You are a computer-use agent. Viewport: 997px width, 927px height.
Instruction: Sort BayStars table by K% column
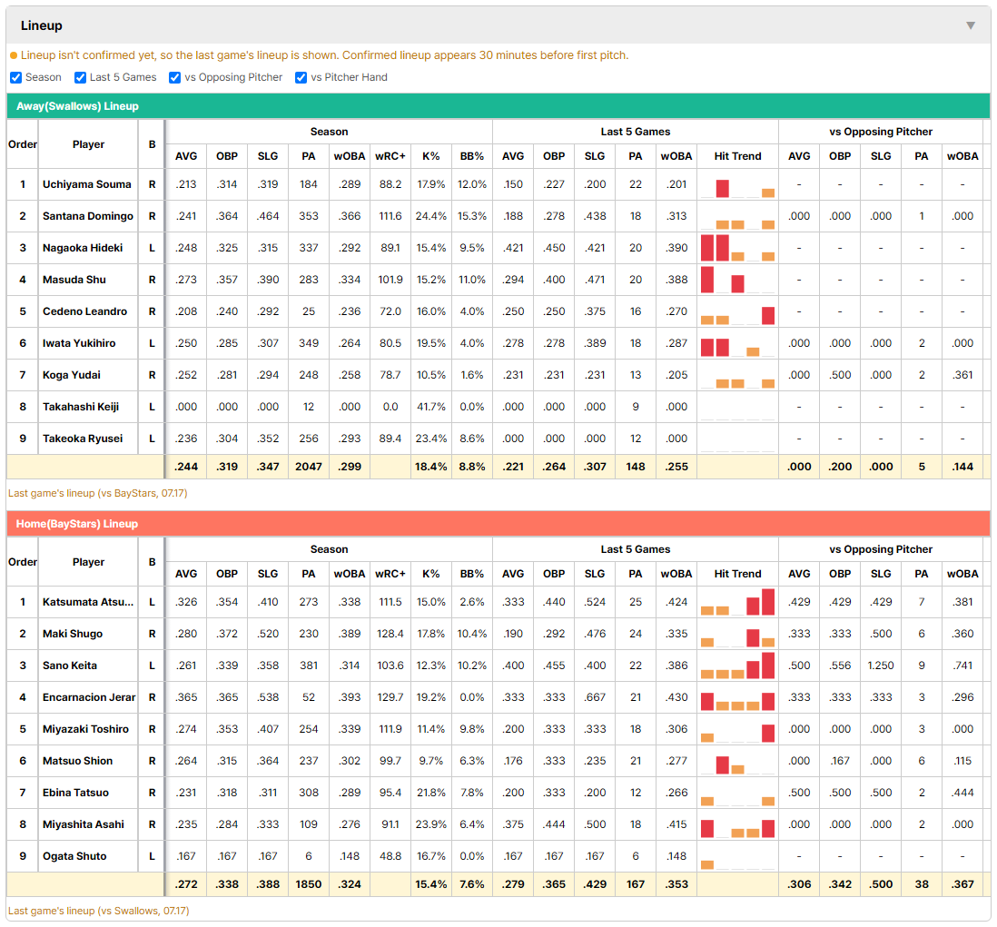430,574
